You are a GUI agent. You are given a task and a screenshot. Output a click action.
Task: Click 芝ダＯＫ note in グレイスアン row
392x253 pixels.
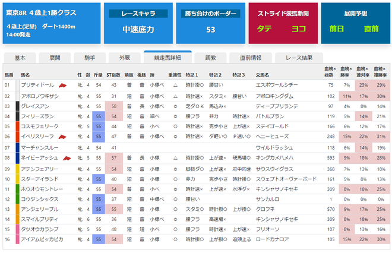[195, 106]
